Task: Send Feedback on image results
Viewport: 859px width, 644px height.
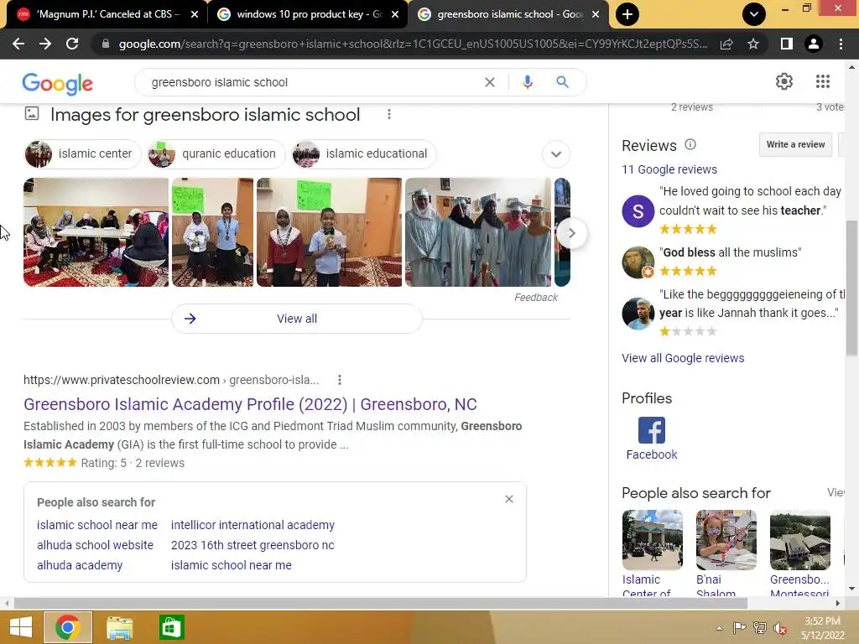Action: 536,298
